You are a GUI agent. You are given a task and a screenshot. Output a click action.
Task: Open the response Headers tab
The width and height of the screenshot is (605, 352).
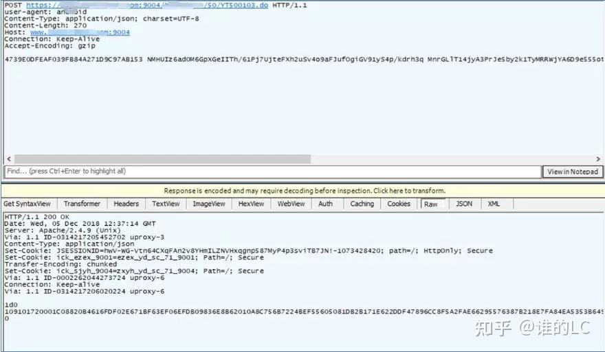pos(126,204)
